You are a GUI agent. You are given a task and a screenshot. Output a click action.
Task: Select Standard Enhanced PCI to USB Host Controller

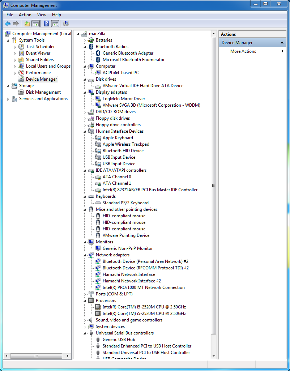(147, 346)
